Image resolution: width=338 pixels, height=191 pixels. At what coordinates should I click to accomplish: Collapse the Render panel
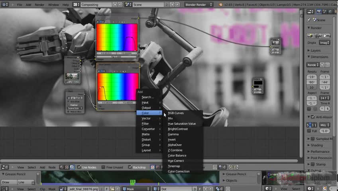coord(309,28)
